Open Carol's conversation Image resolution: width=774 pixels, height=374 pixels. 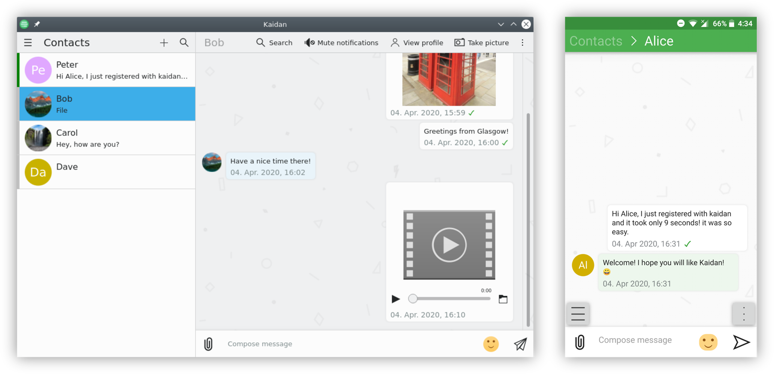pos(107,138)
